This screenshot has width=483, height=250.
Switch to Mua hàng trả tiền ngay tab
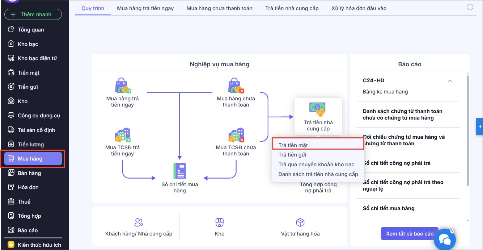[145, 8]
